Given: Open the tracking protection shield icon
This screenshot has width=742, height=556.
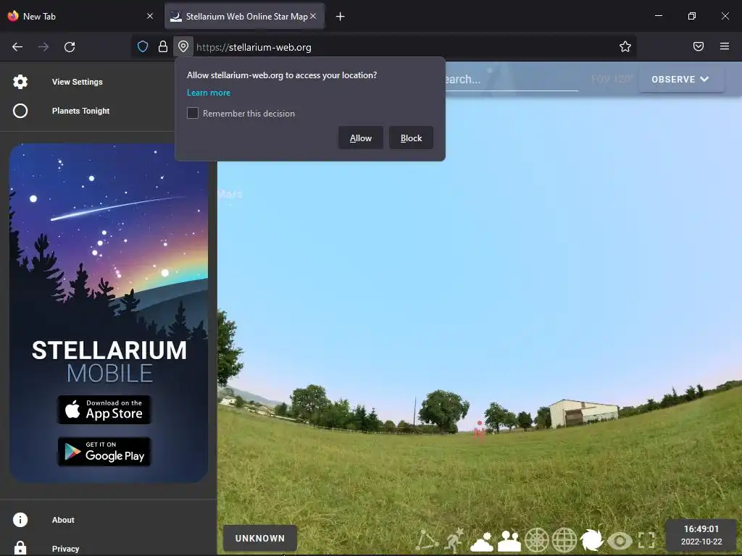Looking at the screenshot, I should (143, 46).
